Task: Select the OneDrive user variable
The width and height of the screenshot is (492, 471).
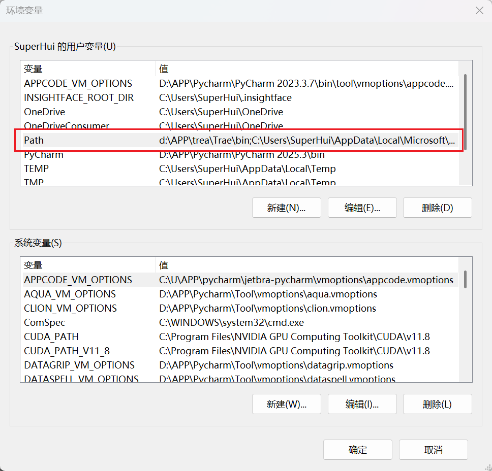Action: tap(241, 112)
